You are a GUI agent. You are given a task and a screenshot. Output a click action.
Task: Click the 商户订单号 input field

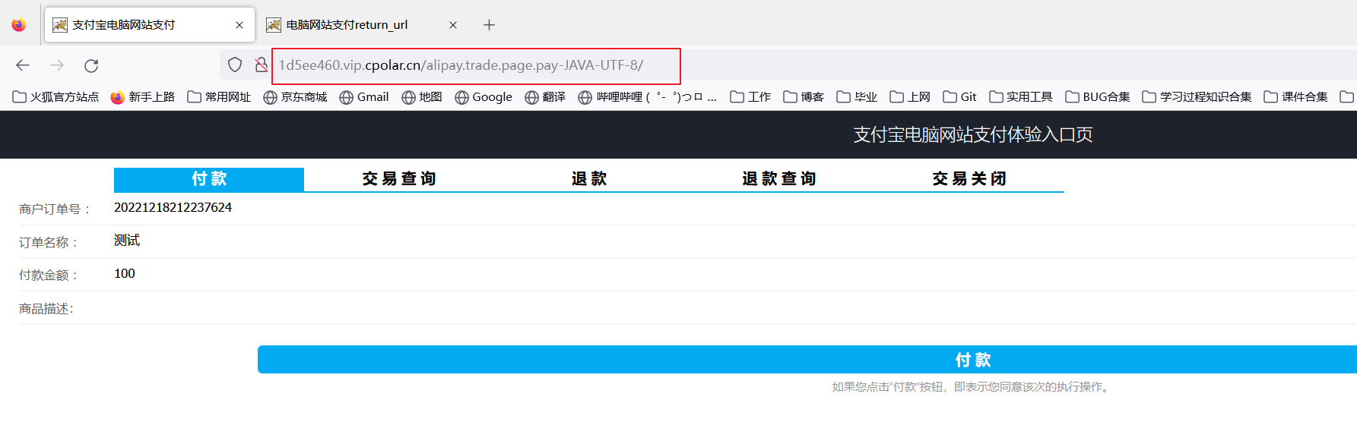[735, 208]
